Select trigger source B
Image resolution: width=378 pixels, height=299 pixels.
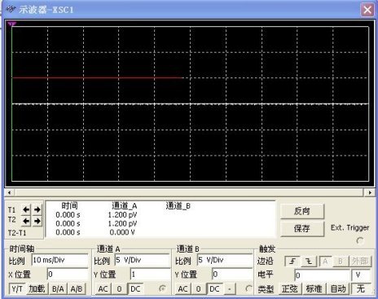[340, 262]
